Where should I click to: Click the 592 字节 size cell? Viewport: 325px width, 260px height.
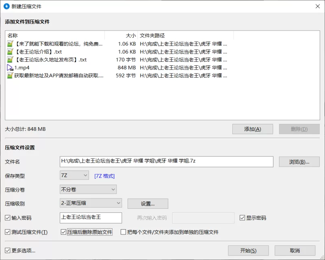126,76
